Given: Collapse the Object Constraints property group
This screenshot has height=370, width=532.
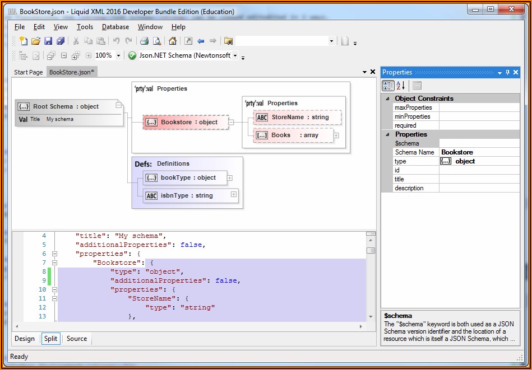Looking at the screenshot, I should [387, 99].
